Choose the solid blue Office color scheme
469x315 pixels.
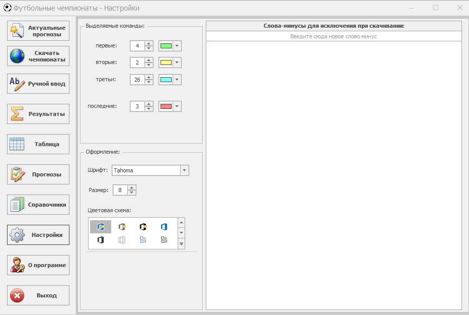[164, 227]
